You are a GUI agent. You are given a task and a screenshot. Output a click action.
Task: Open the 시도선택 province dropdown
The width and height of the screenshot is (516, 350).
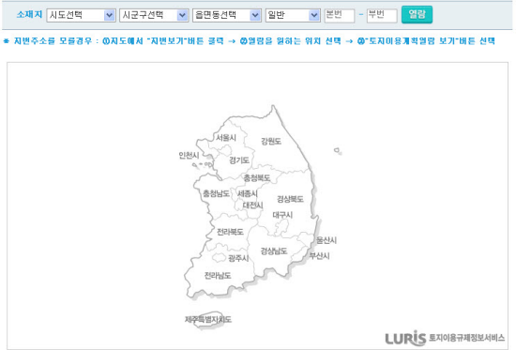(x=82, y=15)
